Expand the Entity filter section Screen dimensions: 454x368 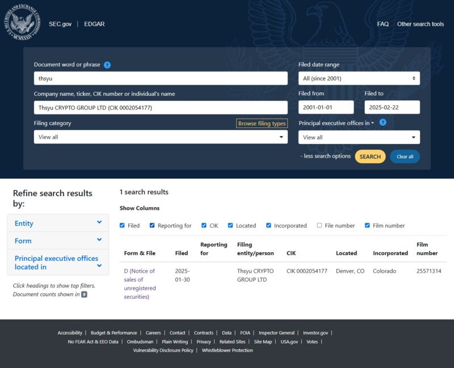(58, 223)
